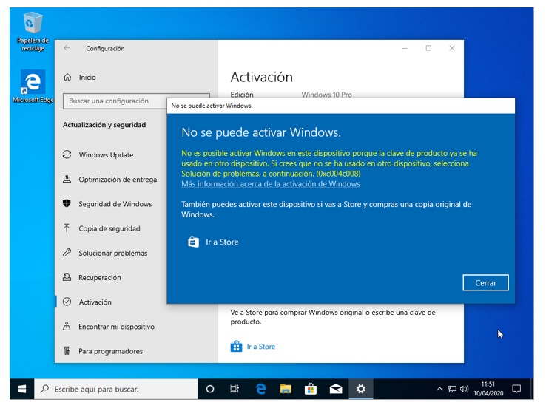The width and height of the screenshot is (546, 408).
Task: Click the 'Activación' page heading
Action: click(x=261, y=77)
